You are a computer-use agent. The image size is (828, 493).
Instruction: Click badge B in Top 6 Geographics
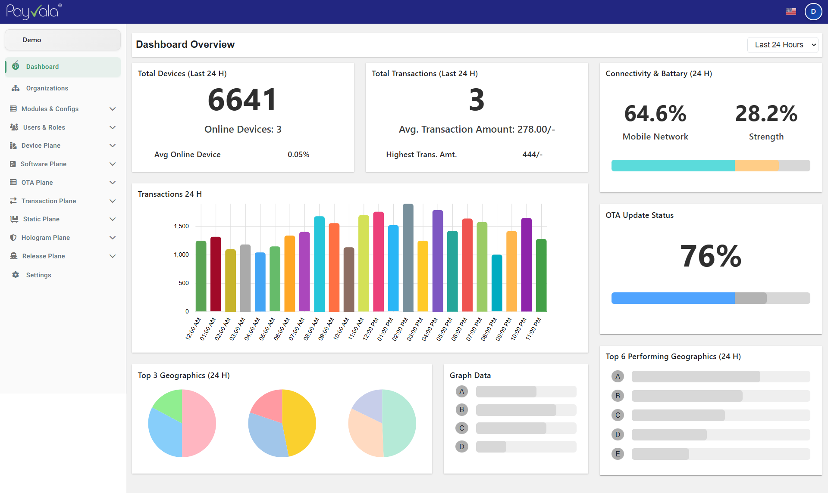point(618,396)
